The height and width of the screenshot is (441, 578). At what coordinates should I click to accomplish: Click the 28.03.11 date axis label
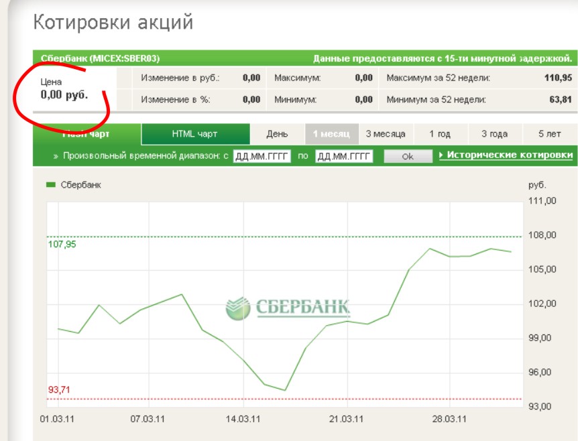(449, 420)
